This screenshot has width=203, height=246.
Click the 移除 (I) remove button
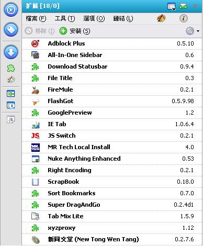[x=40, y=31]
